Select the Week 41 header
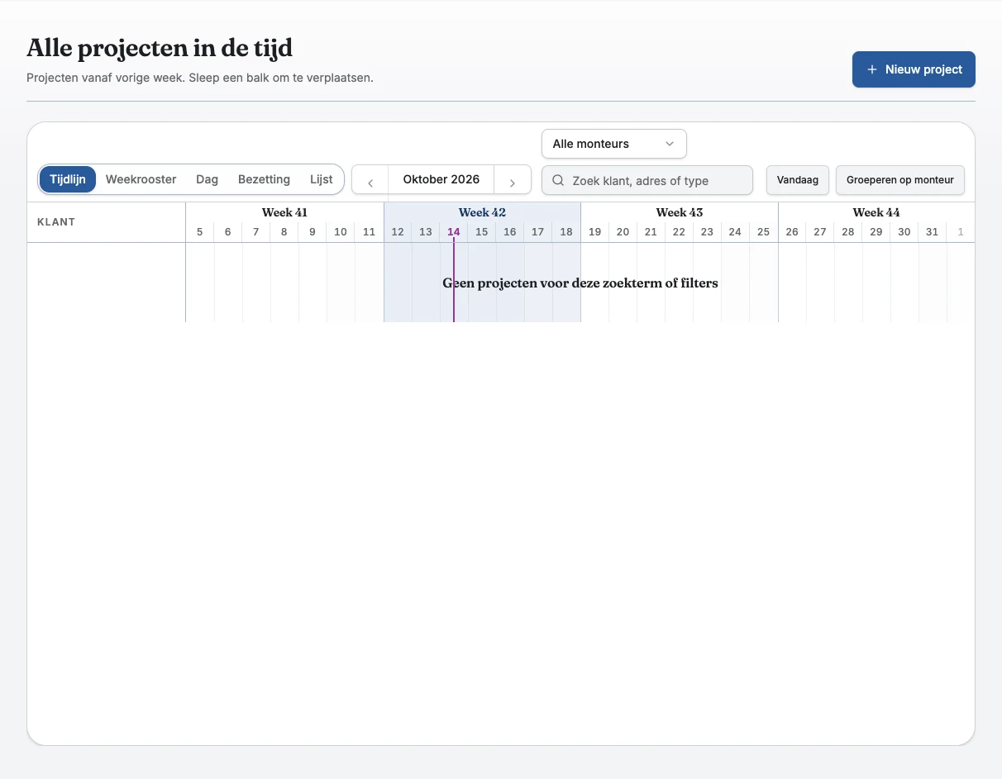This screenshot has height=779, width=1002. point(284,212)
